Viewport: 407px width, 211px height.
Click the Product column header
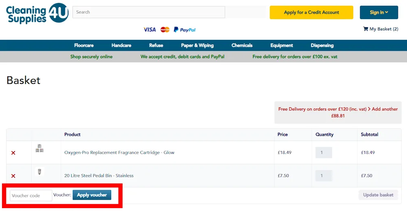coord(72,134)
